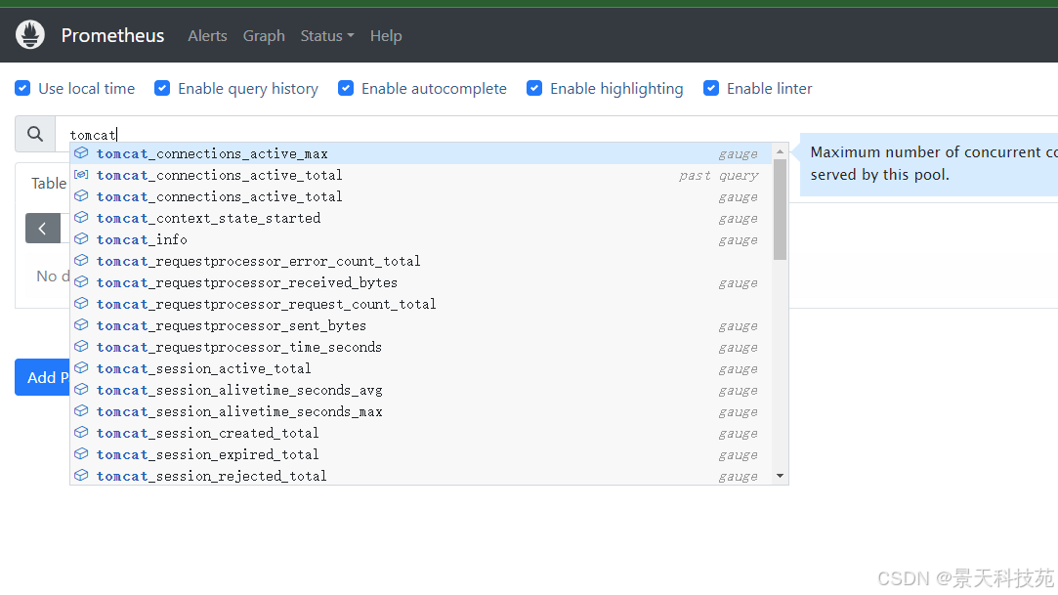The width and height of the screenshot is (1058, 595).
Task: Click the left chevron arrow button
Action: coord(43,228)
